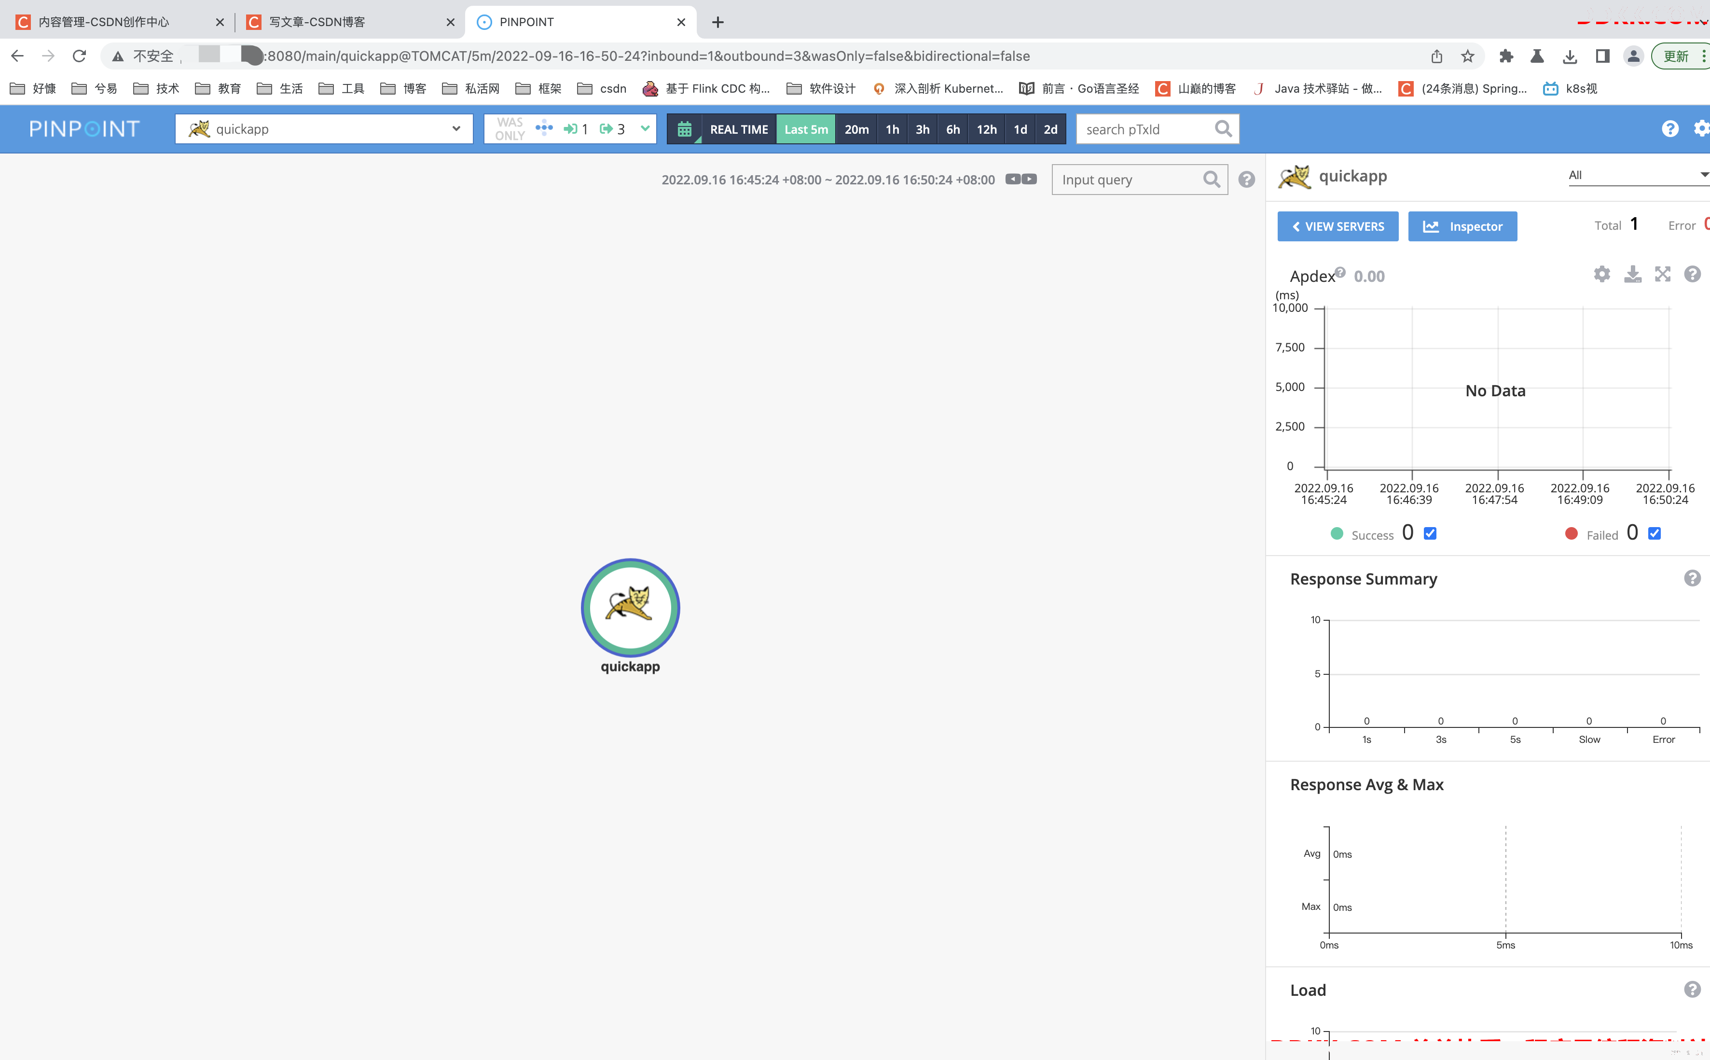
Task: Open the Load chart help icon
Action: (1693, 989)
